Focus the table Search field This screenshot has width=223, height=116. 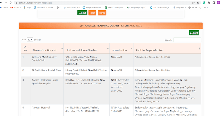click(187, 40)
